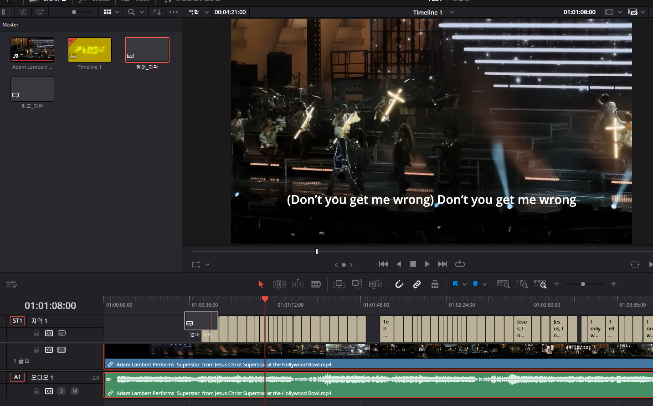Click the Match Frame icon under viewer
This screenshot has height=406, width=653.
(635, 264)
